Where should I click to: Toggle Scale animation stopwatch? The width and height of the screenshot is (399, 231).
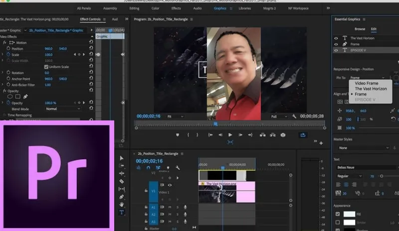pyautogui.click(x=8, y=54)
